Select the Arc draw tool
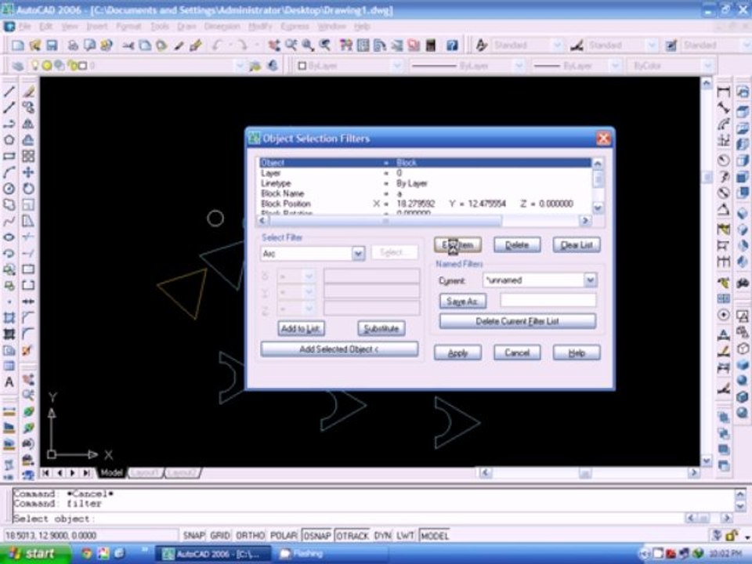Image resolution: width=752 pixels, height=564 pixels. [9, 172]
